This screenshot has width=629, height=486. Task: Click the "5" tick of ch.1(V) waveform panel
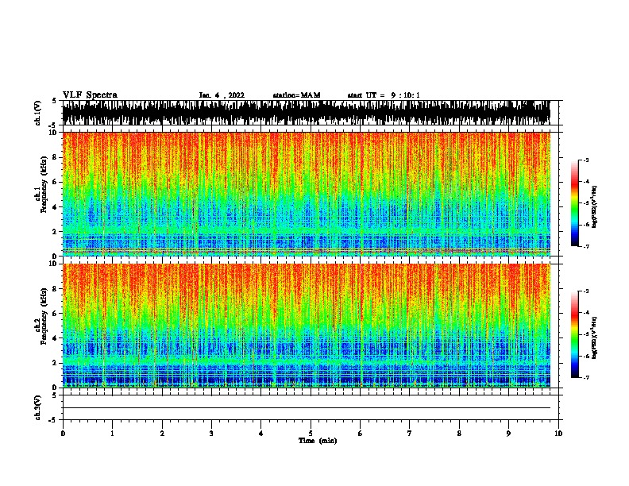tap(55, 101)
